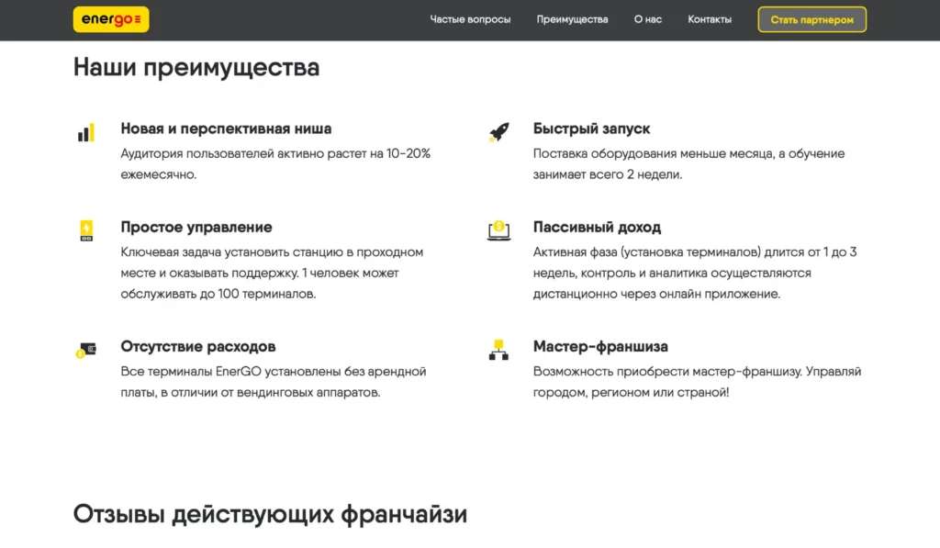Go to Преимущества section in navigation
The height and width of the screenshot is (548, 940).
point(572,19)
